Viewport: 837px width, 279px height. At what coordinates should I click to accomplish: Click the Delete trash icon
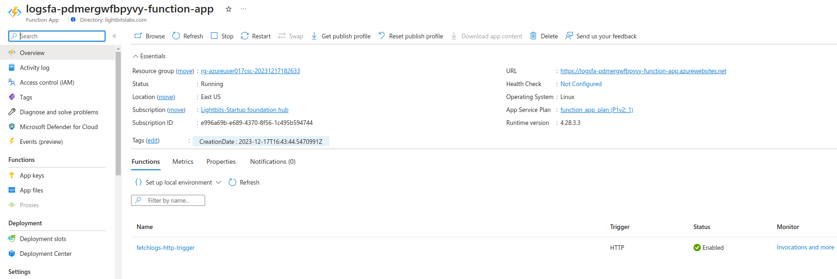tap(533, 36)
